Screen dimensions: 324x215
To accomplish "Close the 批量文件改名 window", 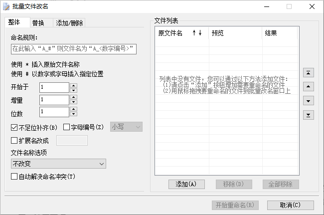I will [x=312, y=6].
